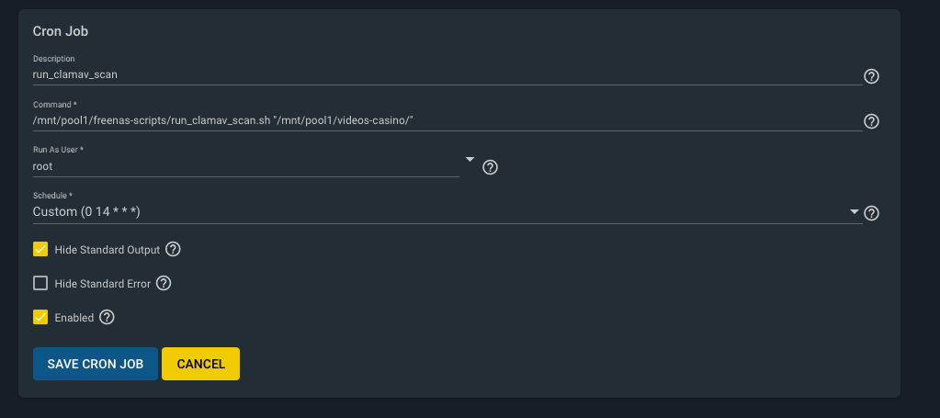Enable the Hide Standard Error checkbox
The height and width of the screenshot is (418, 940).
[x=40, y=283]
